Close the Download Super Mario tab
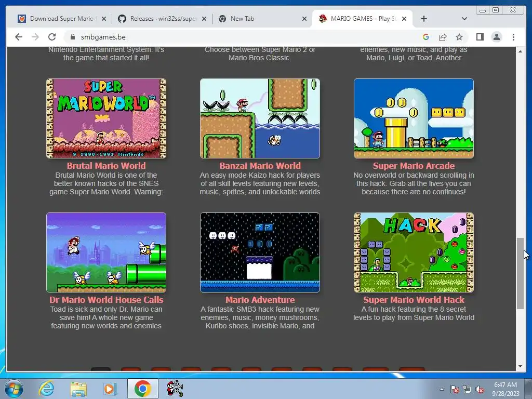The height and width of the screenshot is (399, 532). [x=104, y=19]
